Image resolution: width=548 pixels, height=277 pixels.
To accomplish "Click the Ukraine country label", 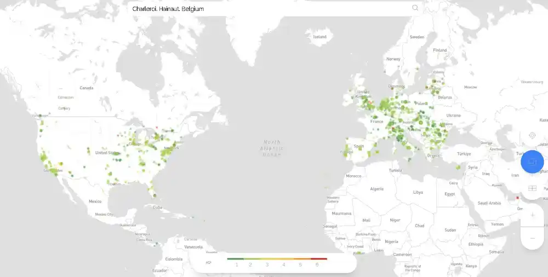I will (x=454, y=116).
